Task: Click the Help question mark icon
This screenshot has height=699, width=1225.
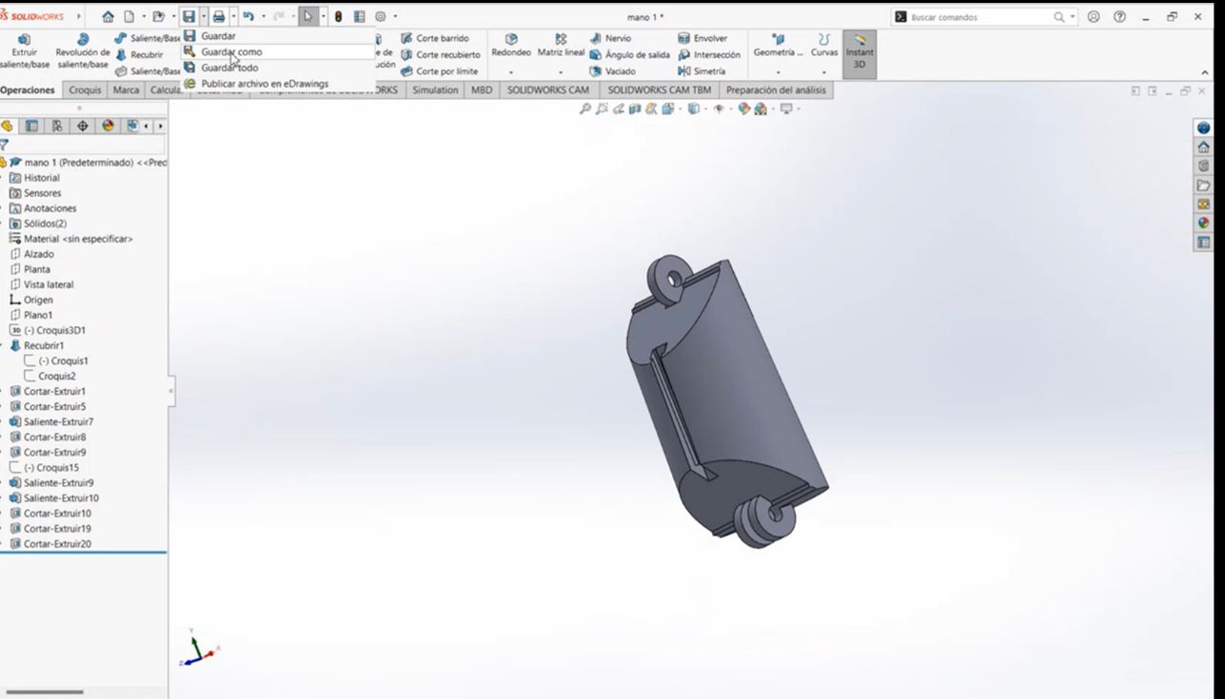Action: (x=1119, y=17)
